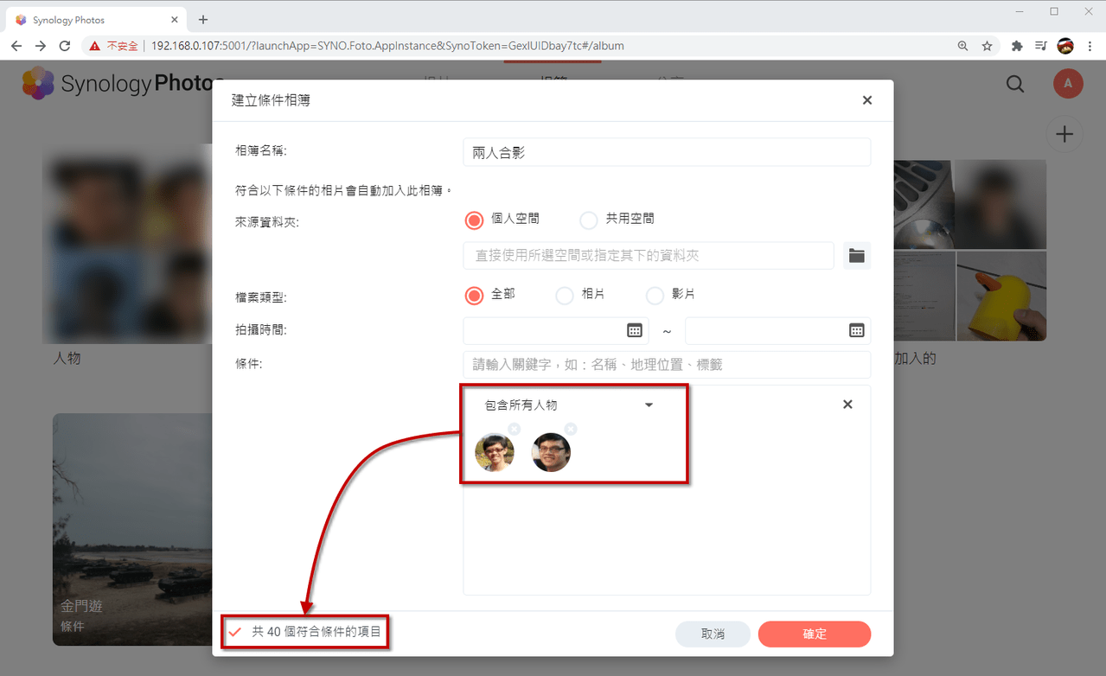Open browser zoom magnifier icon
This screenshot has width=1106, height=676.
(x=962, y=46)
